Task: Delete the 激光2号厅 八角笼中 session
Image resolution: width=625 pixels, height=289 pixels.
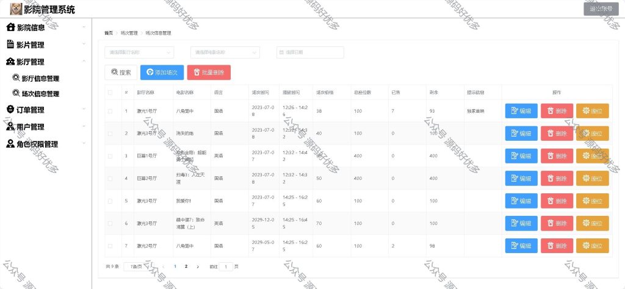Action: [x=557, y=246]
